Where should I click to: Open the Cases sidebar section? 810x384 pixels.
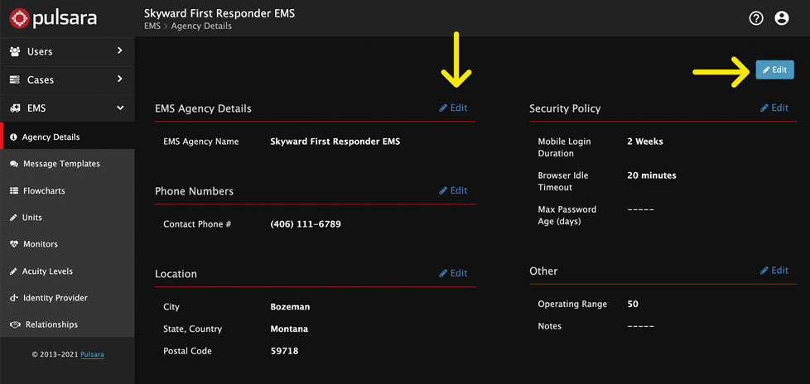(x=67, y=80)
